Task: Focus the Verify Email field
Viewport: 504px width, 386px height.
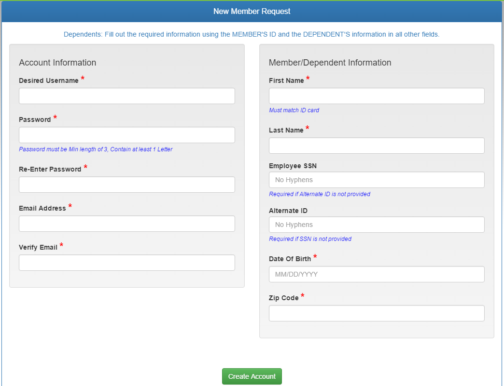Action: click(x=126, y=263)
